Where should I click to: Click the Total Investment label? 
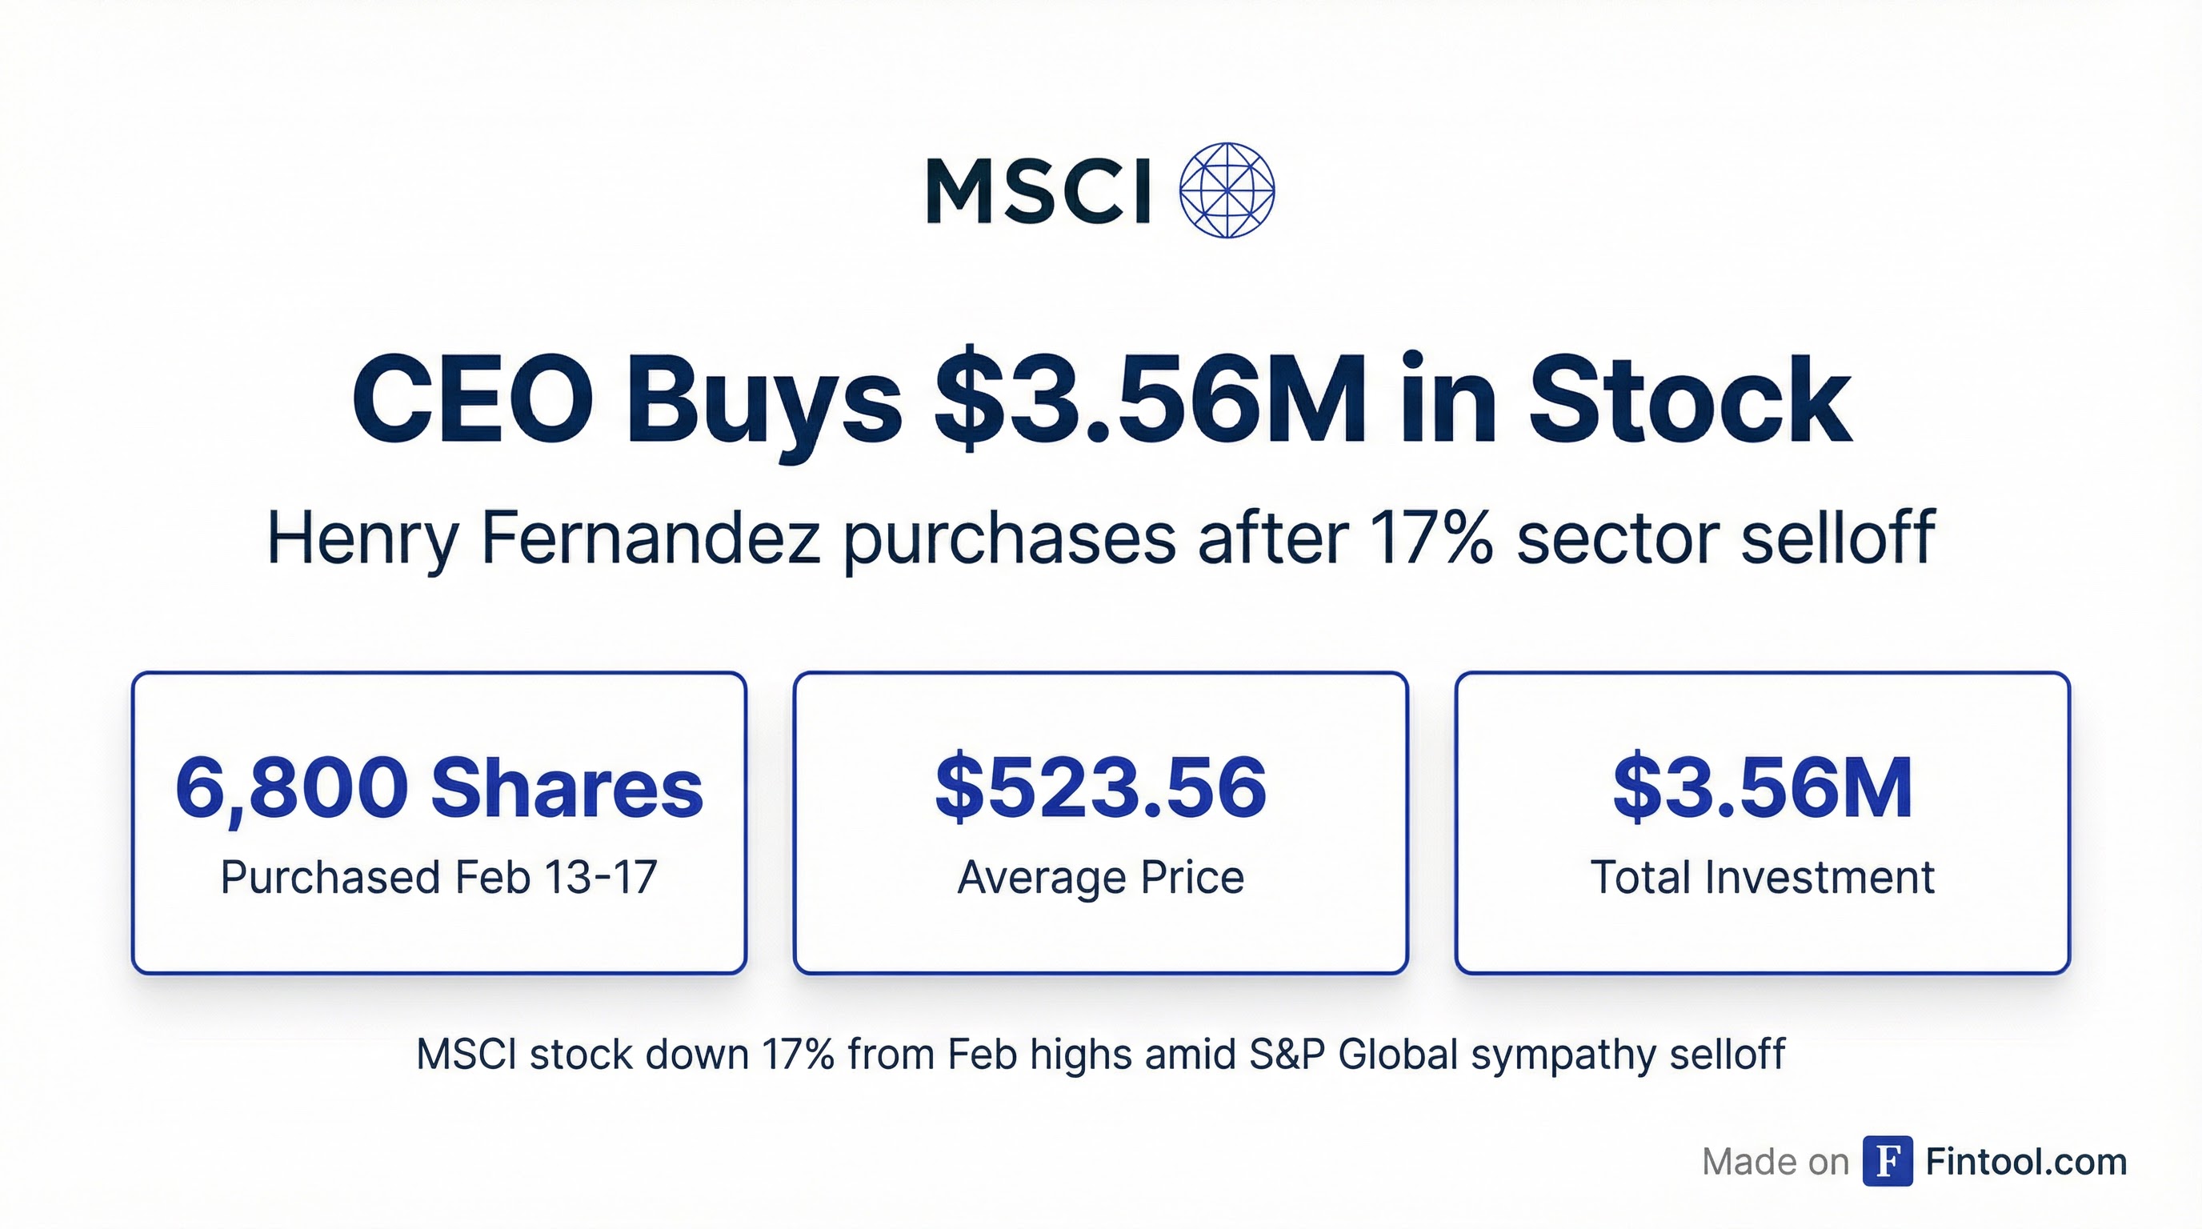click(x=1762, y=878)
